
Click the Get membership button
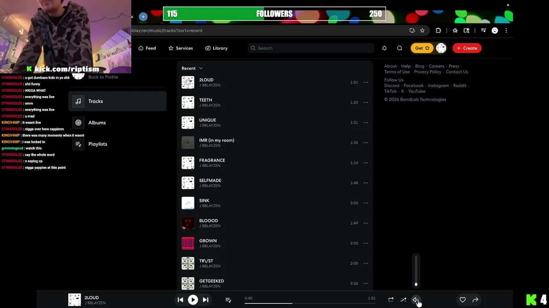pyautogui.click(x=422, y=48)
